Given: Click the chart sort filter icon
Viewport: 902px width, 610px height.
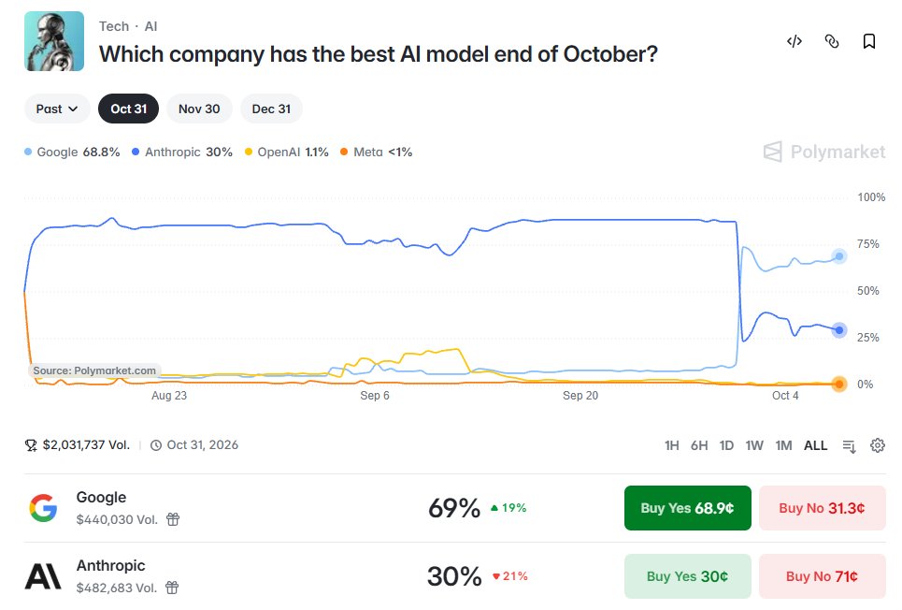Looking at the screenshot, I should pyautogui.click(x=849, y=446).
